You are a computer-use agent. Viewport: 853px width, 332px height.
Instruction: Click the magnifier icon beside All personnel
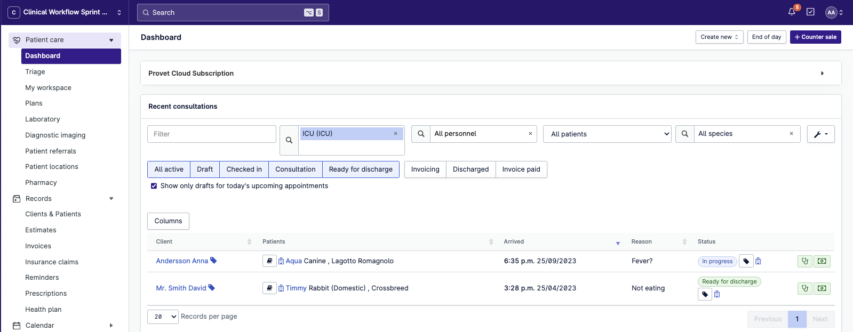421,134
